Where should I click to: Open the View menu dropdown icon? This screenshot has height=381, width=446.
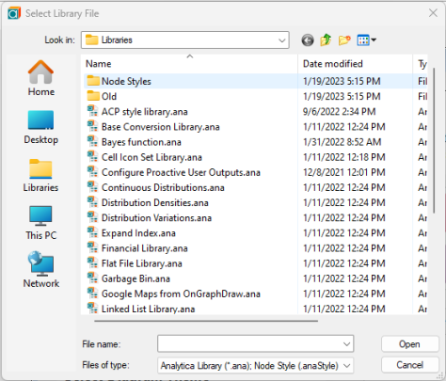367,40
